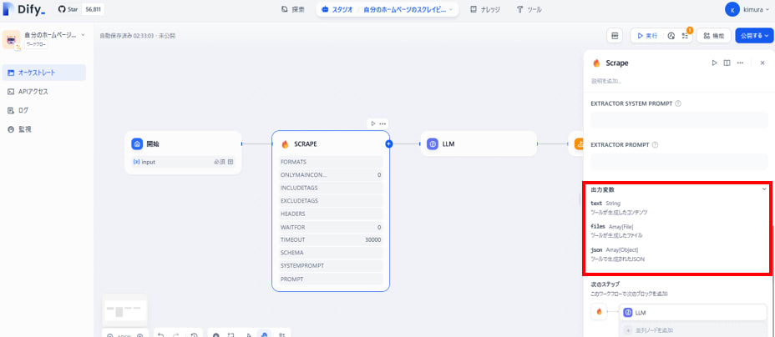Click the files Array[File] output variable

coord(612,226)
